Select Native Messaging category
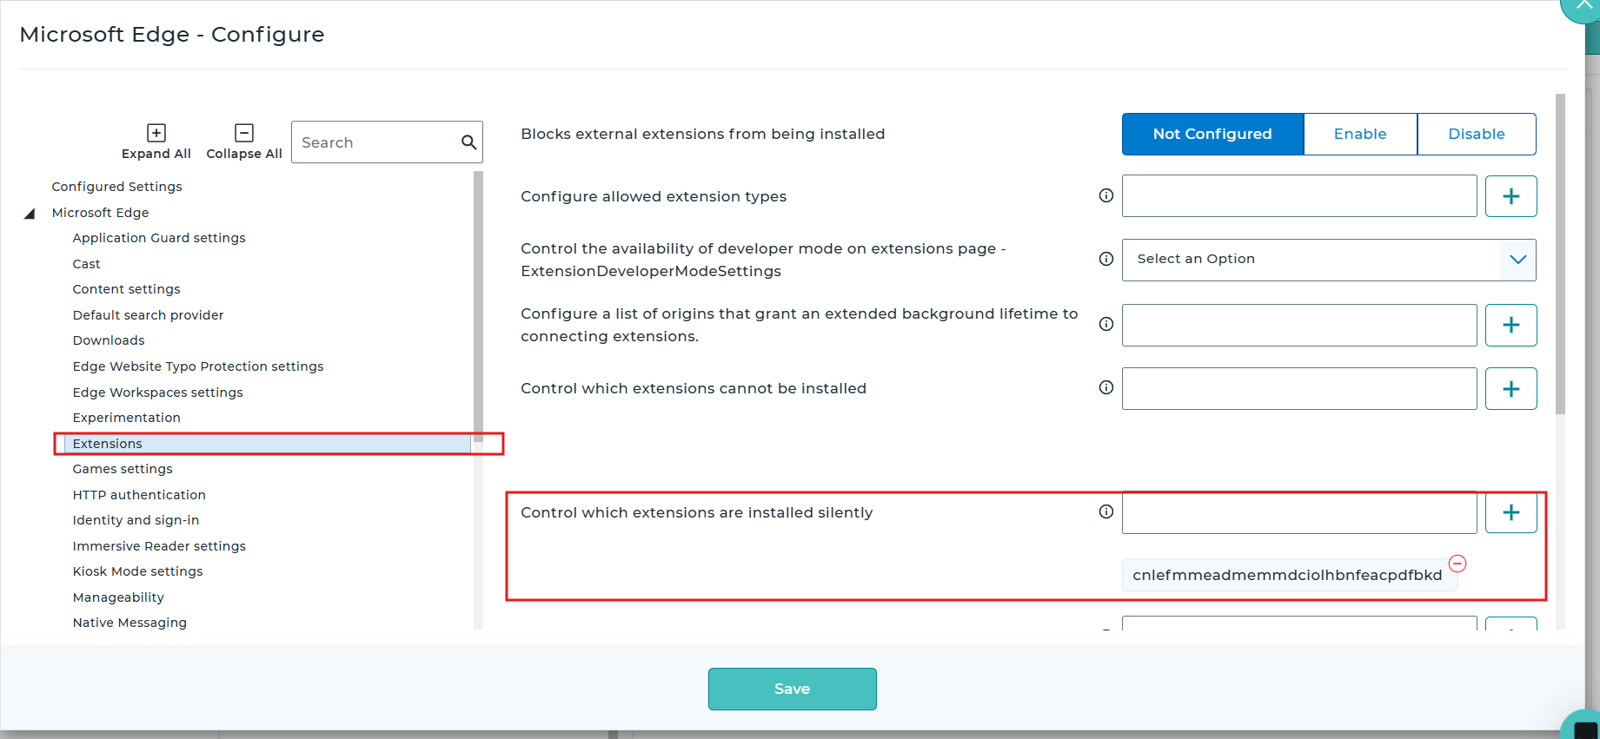The height and width of the screenshot is (739, 1600). (x=129, y=623)
